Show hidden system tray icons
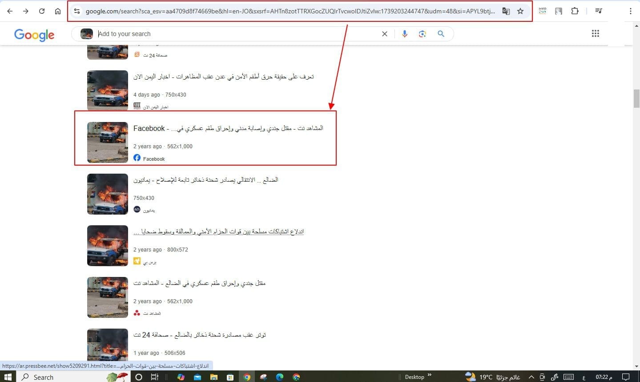The height and width of the screenshot is (382, 640). coord(531,377)
